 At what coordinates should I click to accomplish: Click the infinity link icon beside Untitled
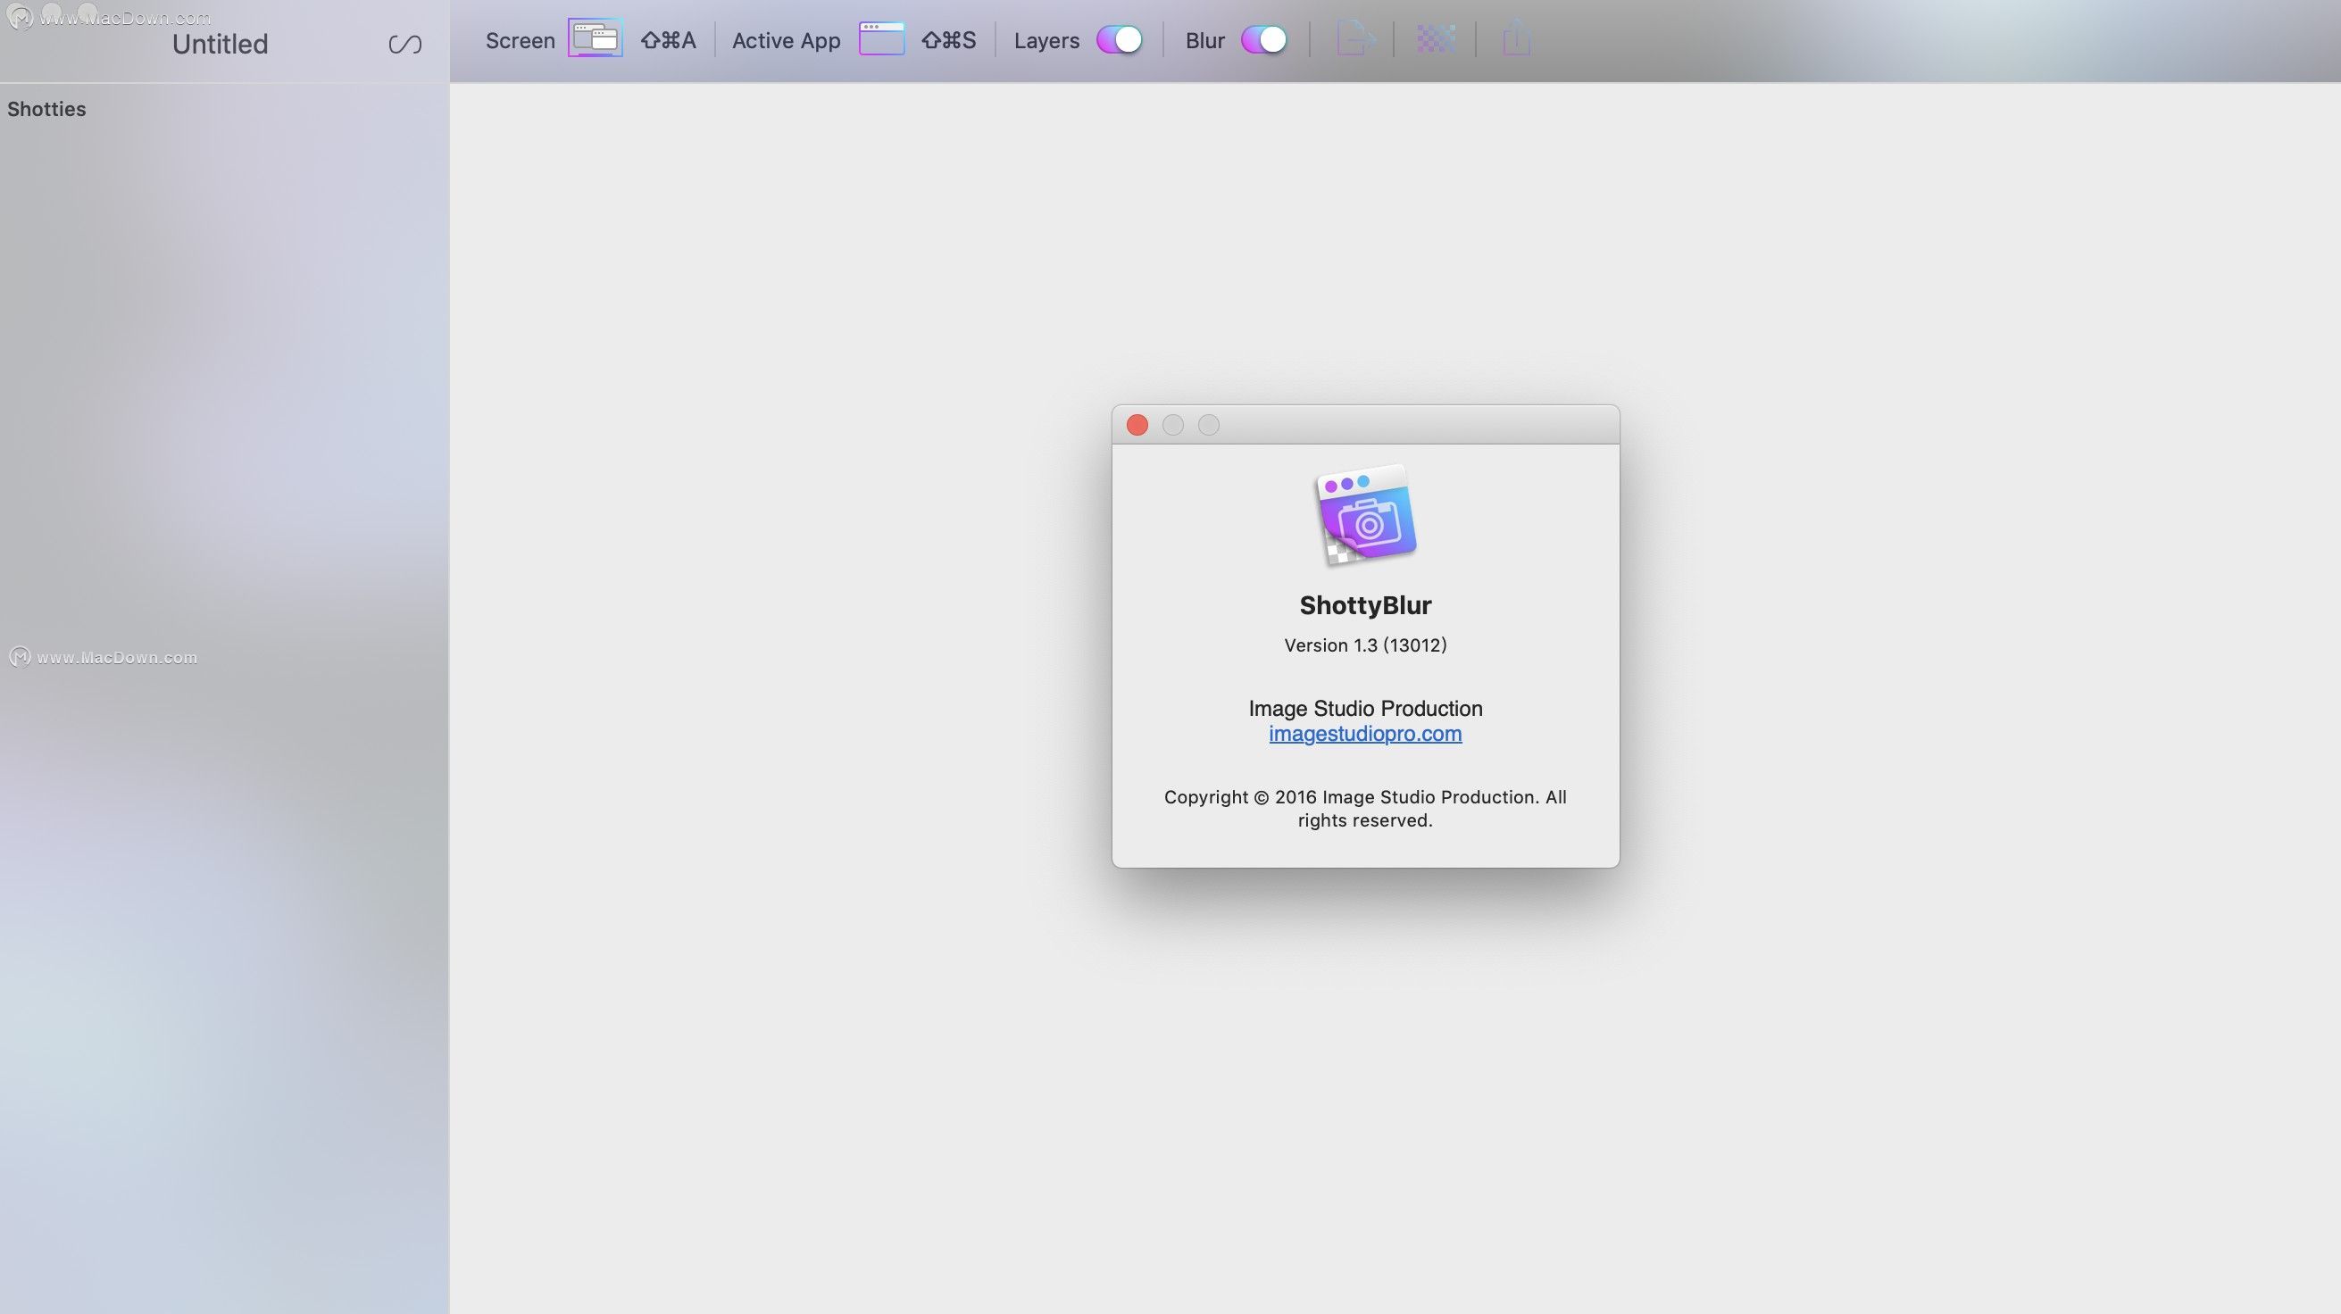[405, 45]
